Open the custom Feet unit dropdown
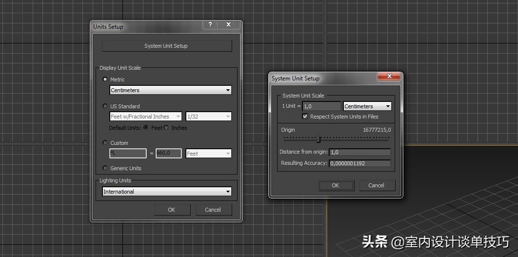This screenshot has height=257, width=518. [x=208, y=154]
